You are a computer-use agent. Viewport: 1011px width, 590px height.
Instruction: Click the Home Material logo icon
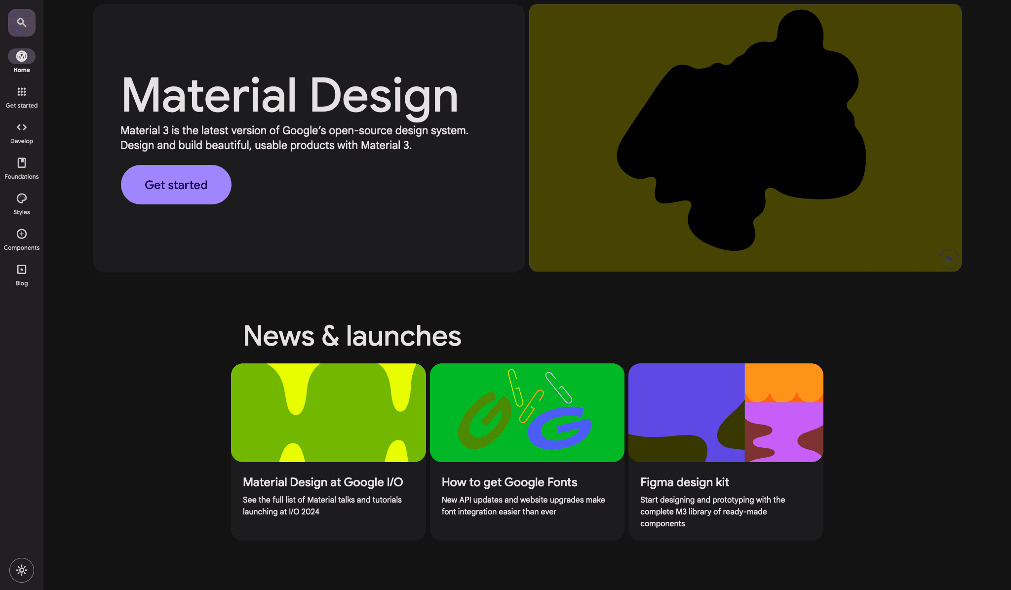(x=21, y=56)
